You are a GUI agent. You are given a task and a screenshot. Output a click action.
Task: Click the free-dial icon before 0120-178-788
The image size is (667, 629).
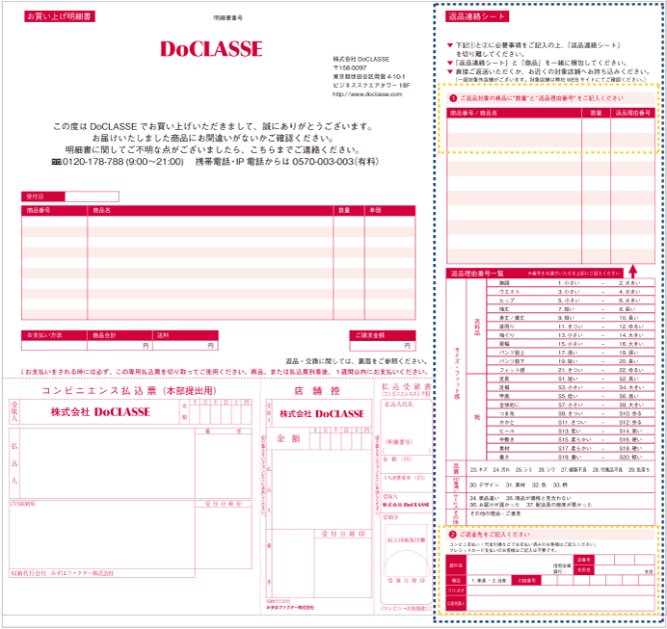[x=56, y=162]
